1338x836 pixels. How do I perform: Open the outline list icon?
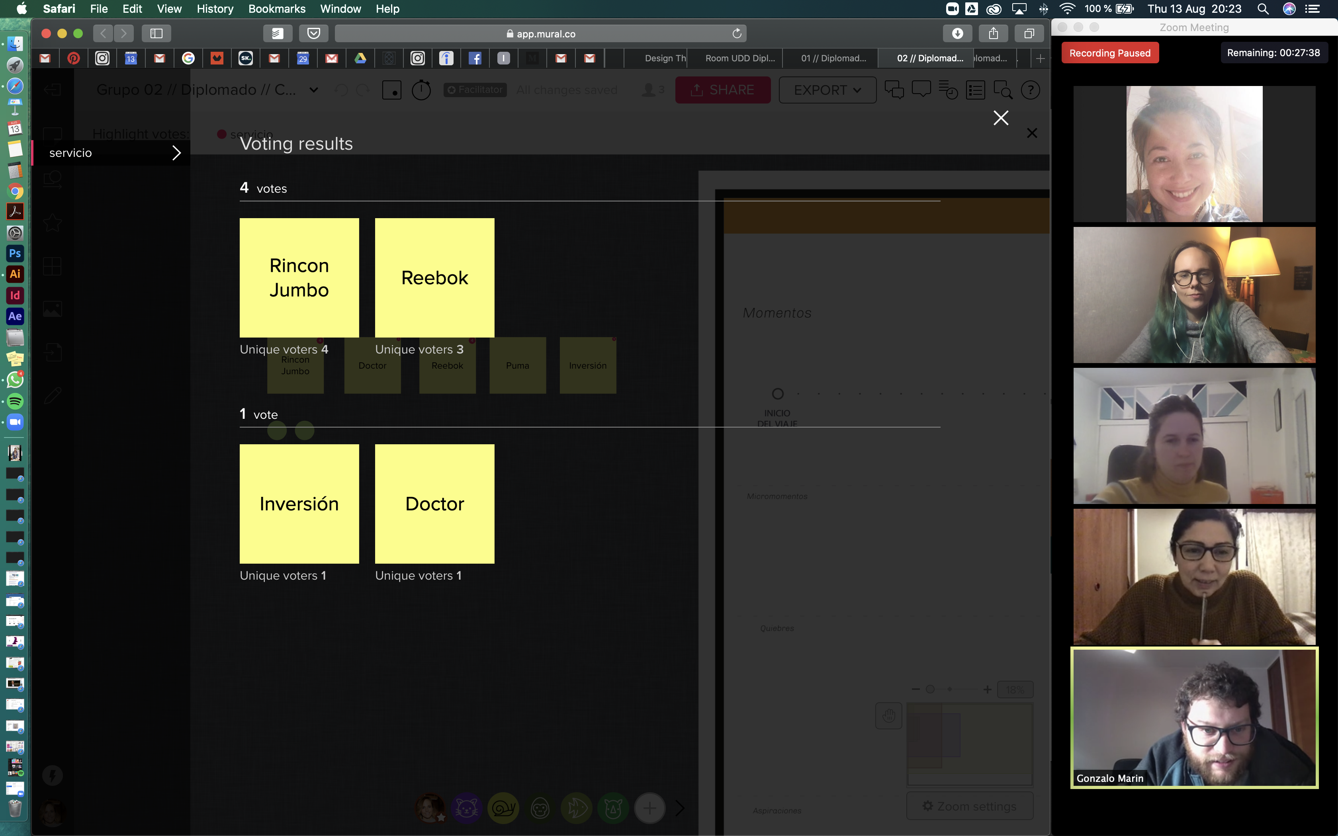(975, 90)
